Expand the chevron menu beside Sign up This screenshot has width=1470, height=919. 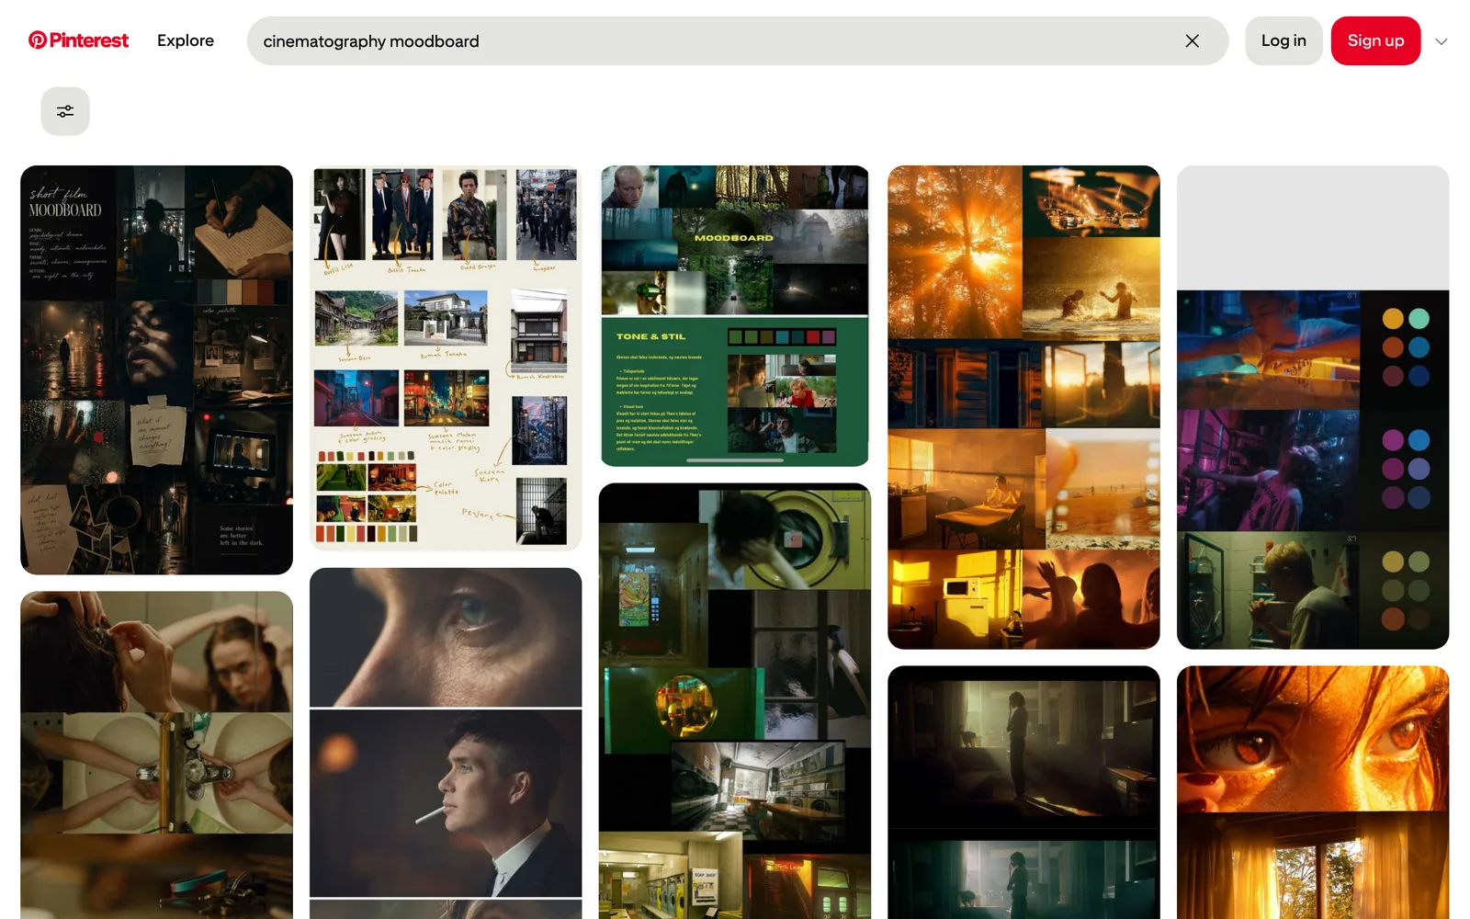[1442, 41]
